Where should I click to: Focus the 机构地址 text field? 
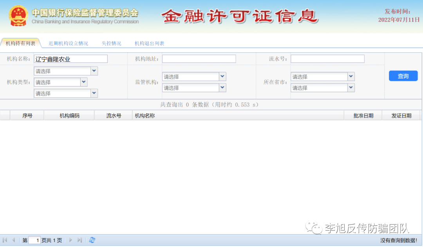pyautogui.click(x=199, y=59)
